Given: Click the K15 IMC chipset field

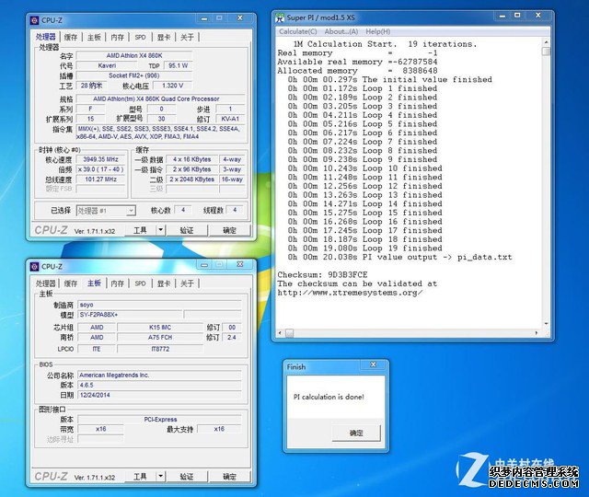Looking at the screenshot, I should click(159, 328).
